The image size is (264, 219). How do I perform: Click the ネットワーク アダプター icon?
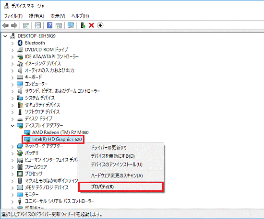[20, 146]
